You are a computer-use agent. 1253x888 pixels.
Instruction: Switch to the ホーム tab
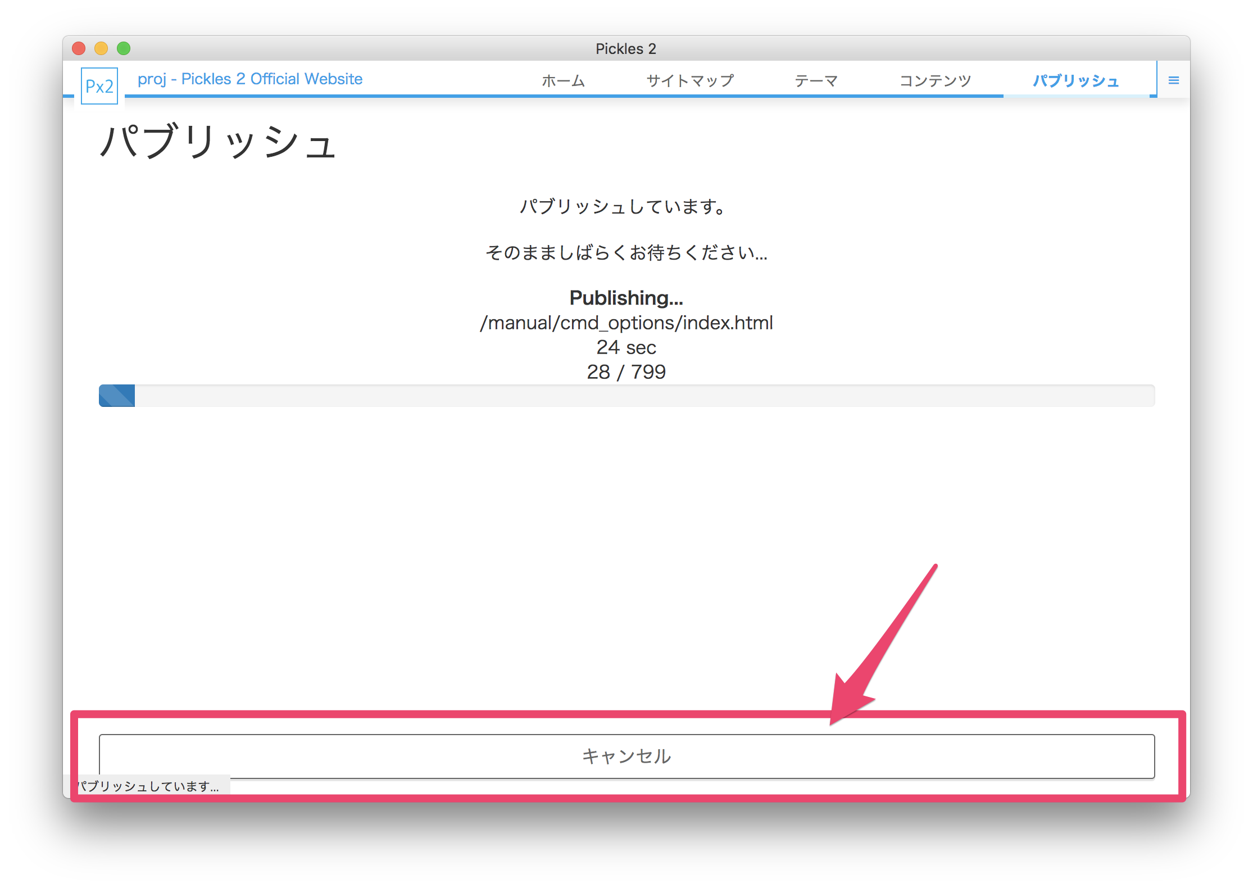point(563,81)
